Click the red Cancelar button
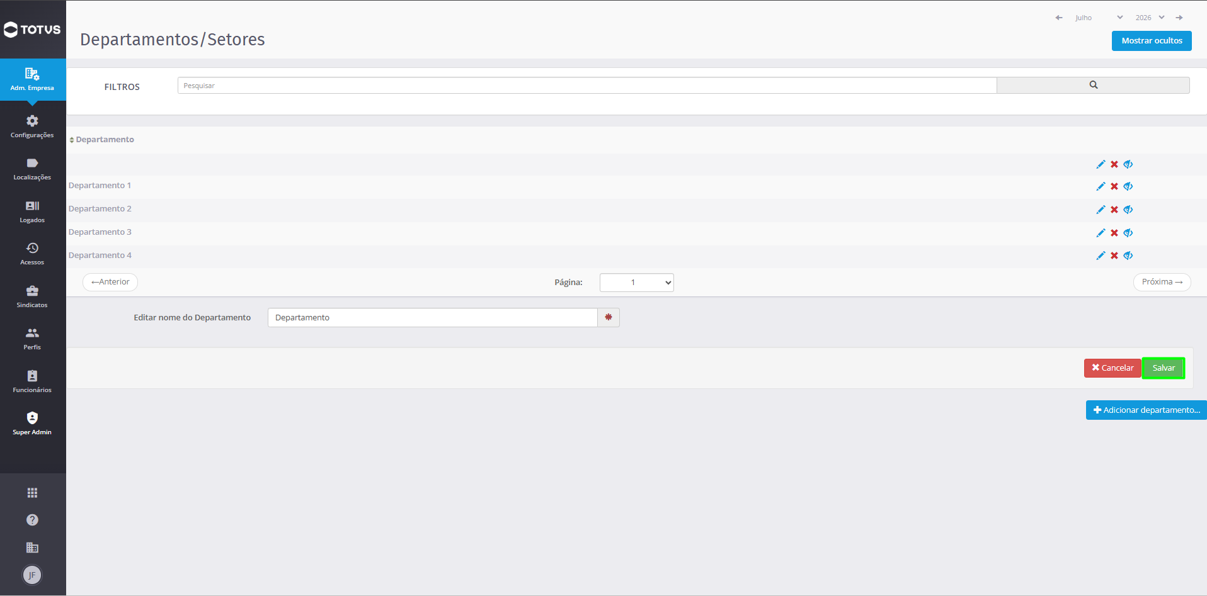 click(1113, 368)
